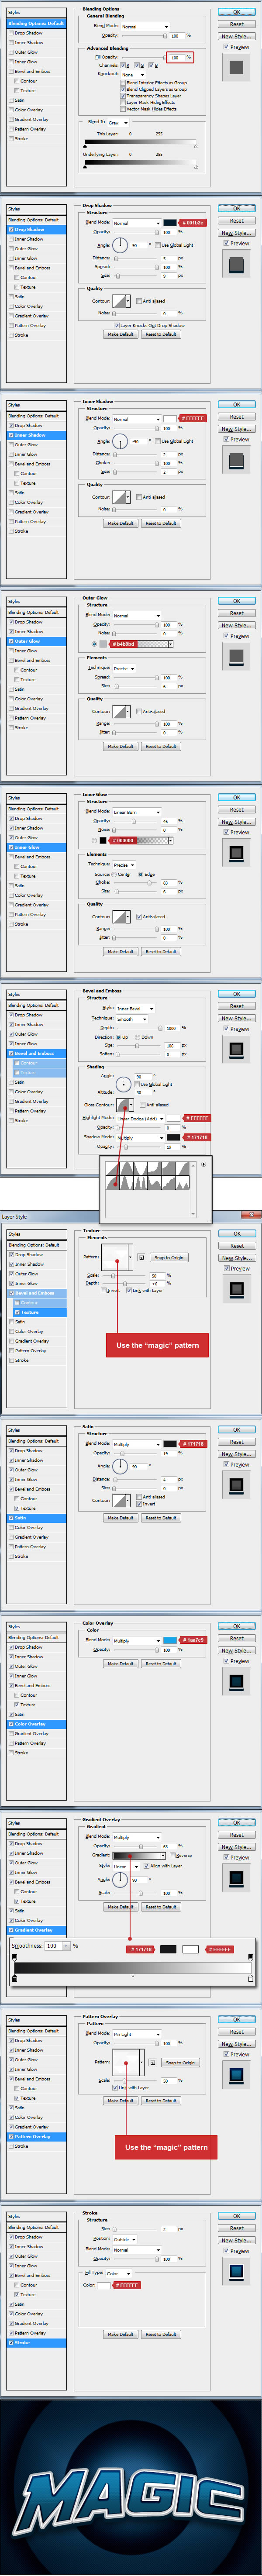Open the Pattern Overlay pattern thumbnail
The height and width of the screenshot is (2576, 262).
coord(129,2063)
